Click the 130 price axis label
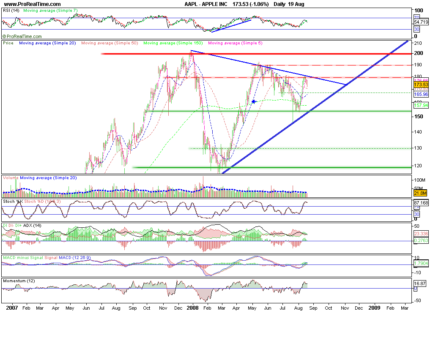The width and height of the screenshot is (433, 338). [418, 148]
